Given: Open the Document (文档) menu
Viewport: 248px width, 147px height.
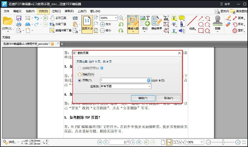Looking at the screenshot, I should coord(43,11).
